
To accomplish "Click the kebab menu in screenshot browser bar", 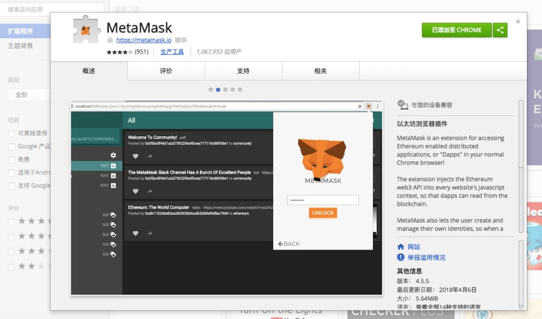I will click(x=377, y=106).
